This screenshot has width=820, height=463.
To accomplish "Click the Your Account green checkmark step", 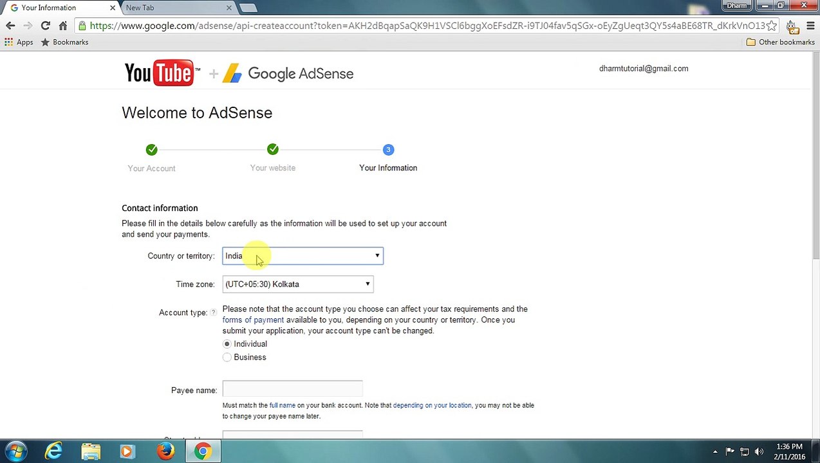I will (151, 149).
